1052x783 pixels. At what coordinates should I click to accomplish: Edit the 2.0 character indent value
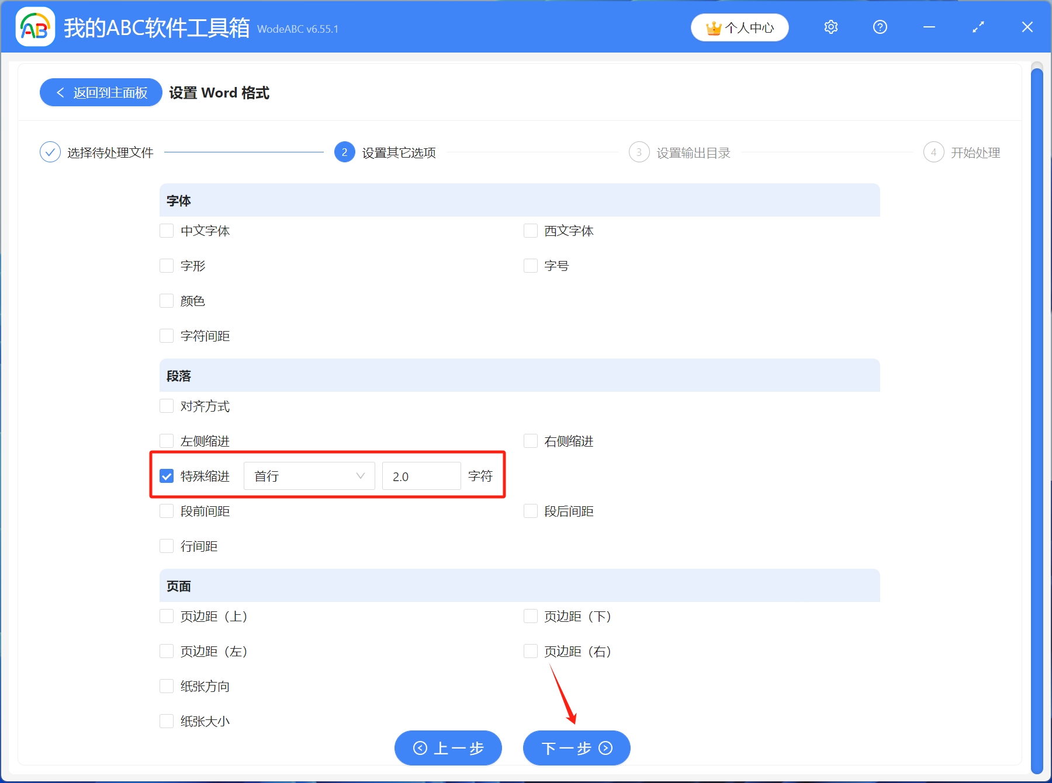click(421, 476)
